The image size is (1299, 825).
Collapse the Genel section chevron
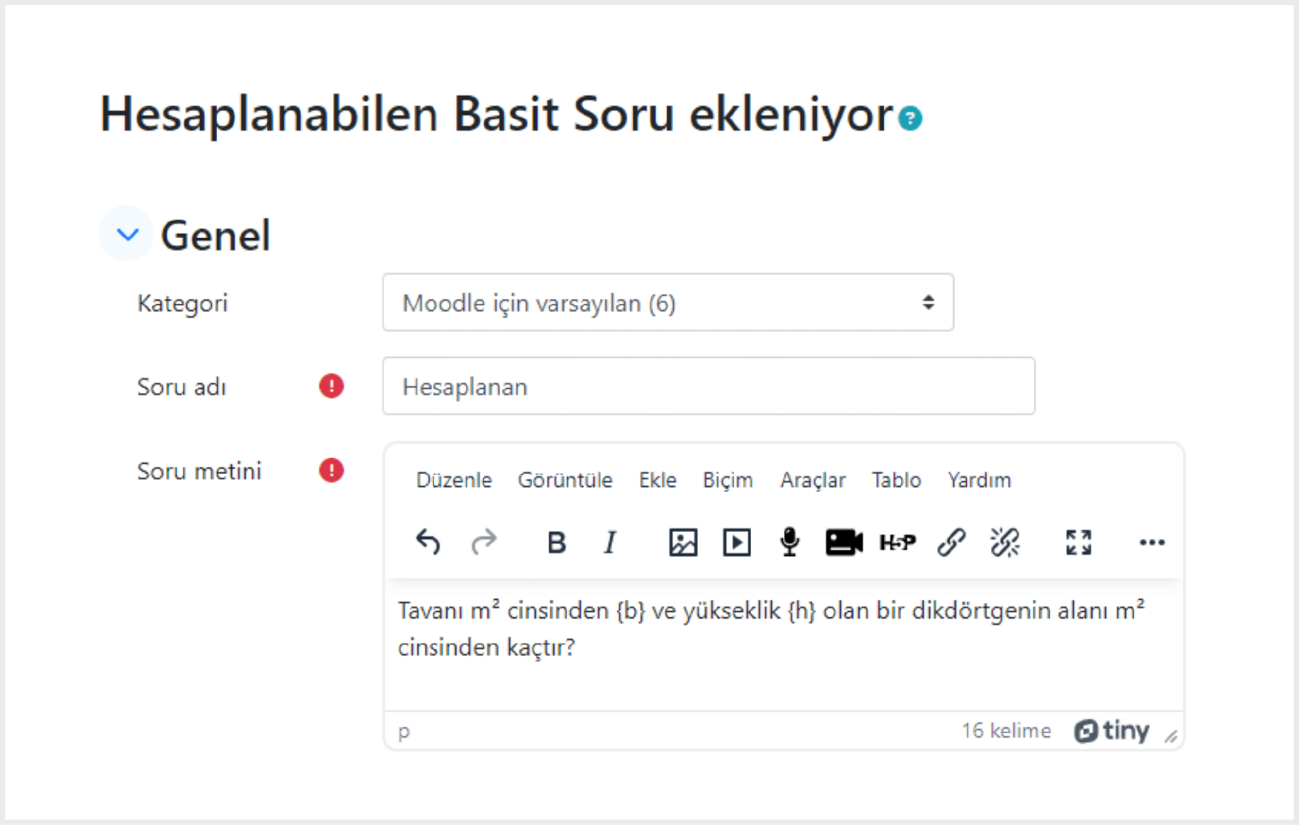pyautogui.click(x=127, y=234)
